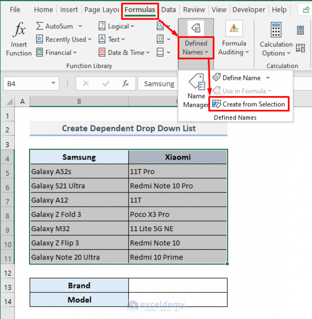The height and width of the screenshot is (319, 312).
Task: Click the Share icon beside the Help tab
Action: point(306,10)
